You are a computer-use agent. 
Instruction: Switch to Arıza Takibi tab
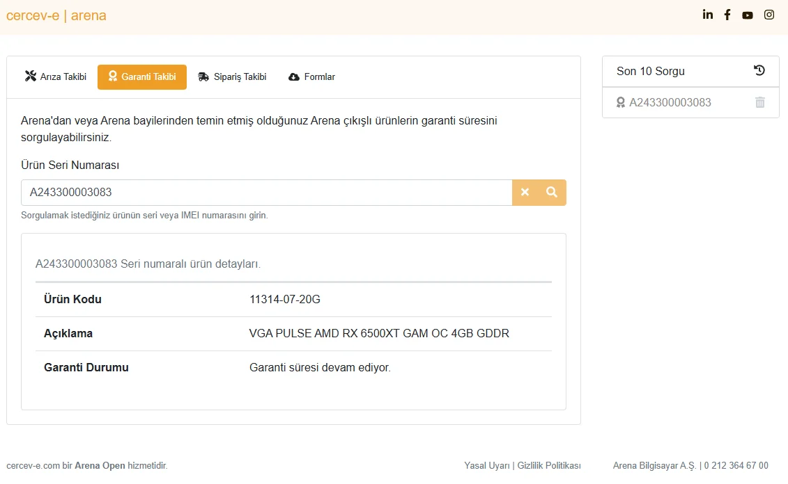click(56, 76)
